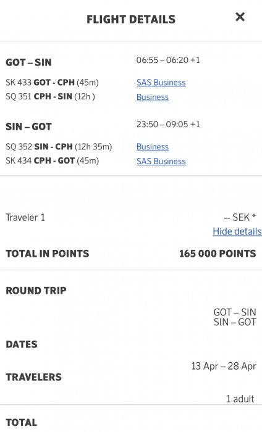
Task: Click the 1 adult travelers value
Action: pos(240,399)
